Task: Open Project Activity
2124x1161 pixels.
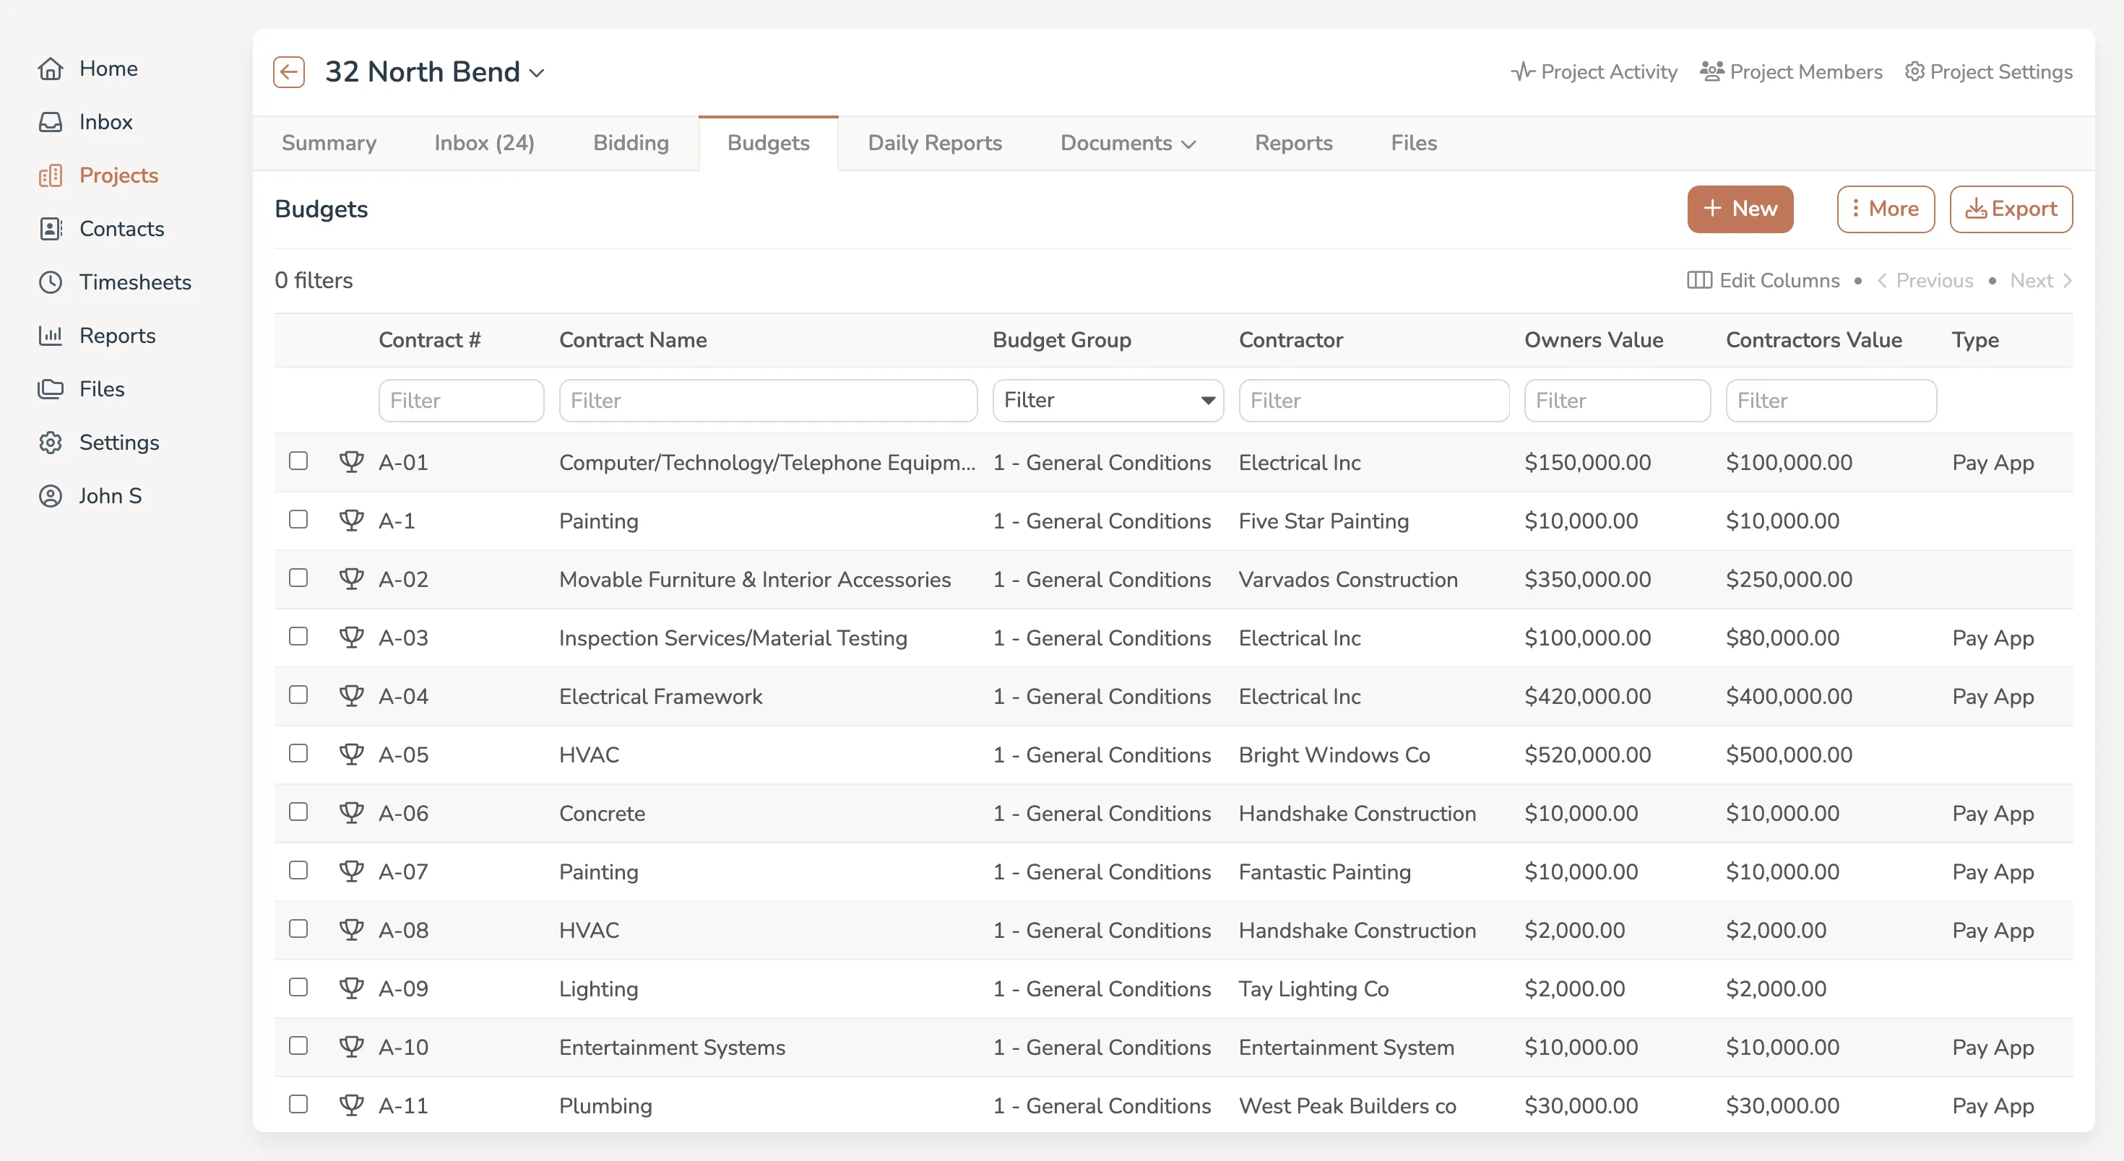Action: click(x=1593, y=71)
